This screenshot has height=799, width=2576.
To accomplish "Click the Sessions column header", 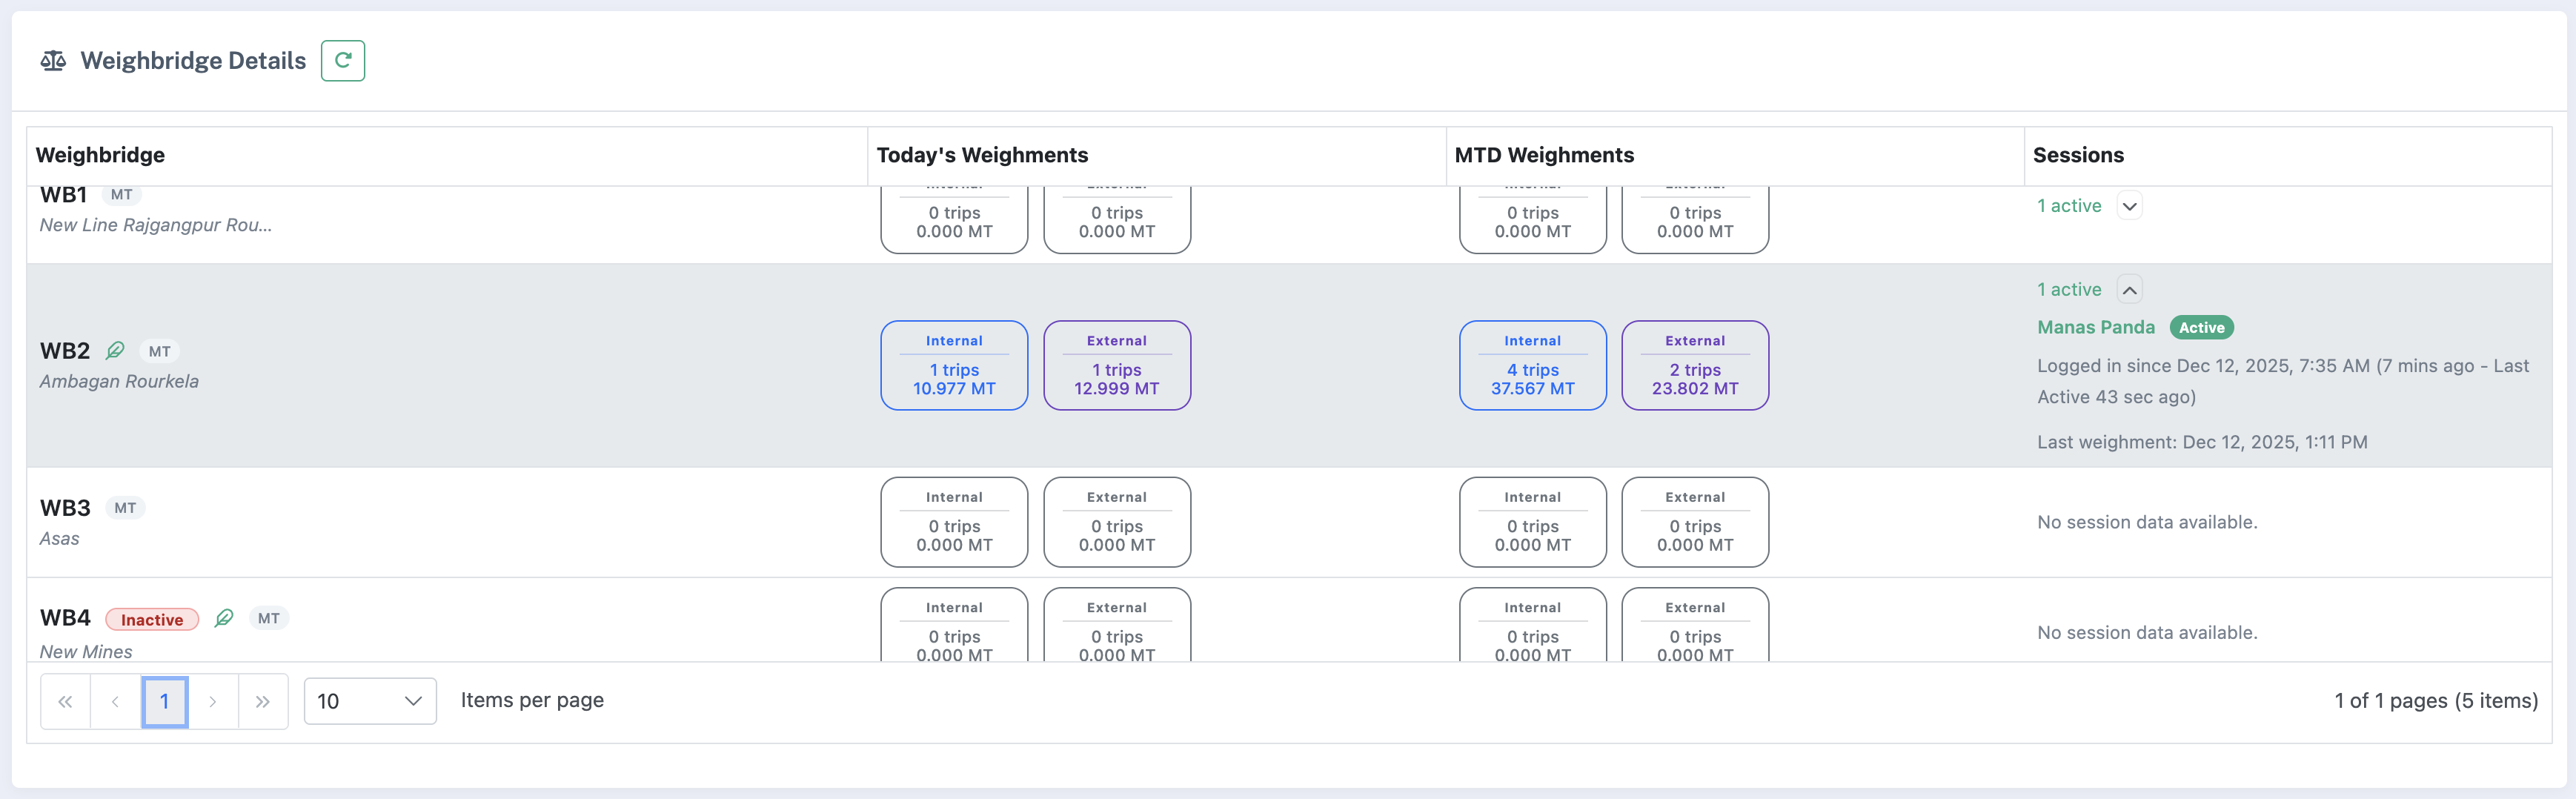I will point(2077,155).
